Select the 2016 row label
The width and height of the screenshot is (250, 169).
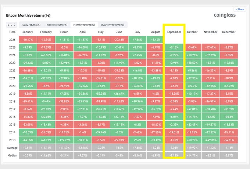pyautogui.click(x=12, y=117)
